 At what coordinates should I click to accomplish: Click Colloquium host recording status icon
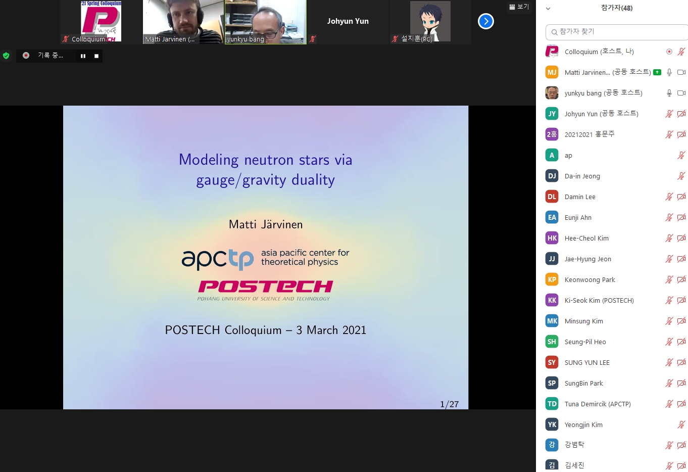tap(669, 52)
